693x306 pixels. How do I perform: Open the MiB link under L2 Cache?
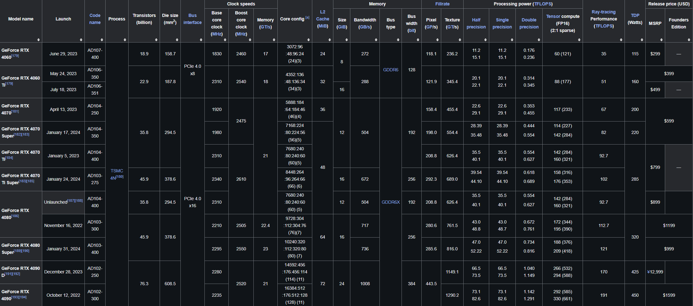[x=323, y=26]
